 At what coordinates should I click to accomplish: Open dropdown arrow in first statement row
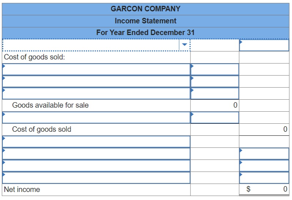(x=184, y=45)
